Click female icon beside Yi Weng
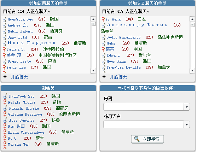197x152 pixels. click(x=103, y=19)
